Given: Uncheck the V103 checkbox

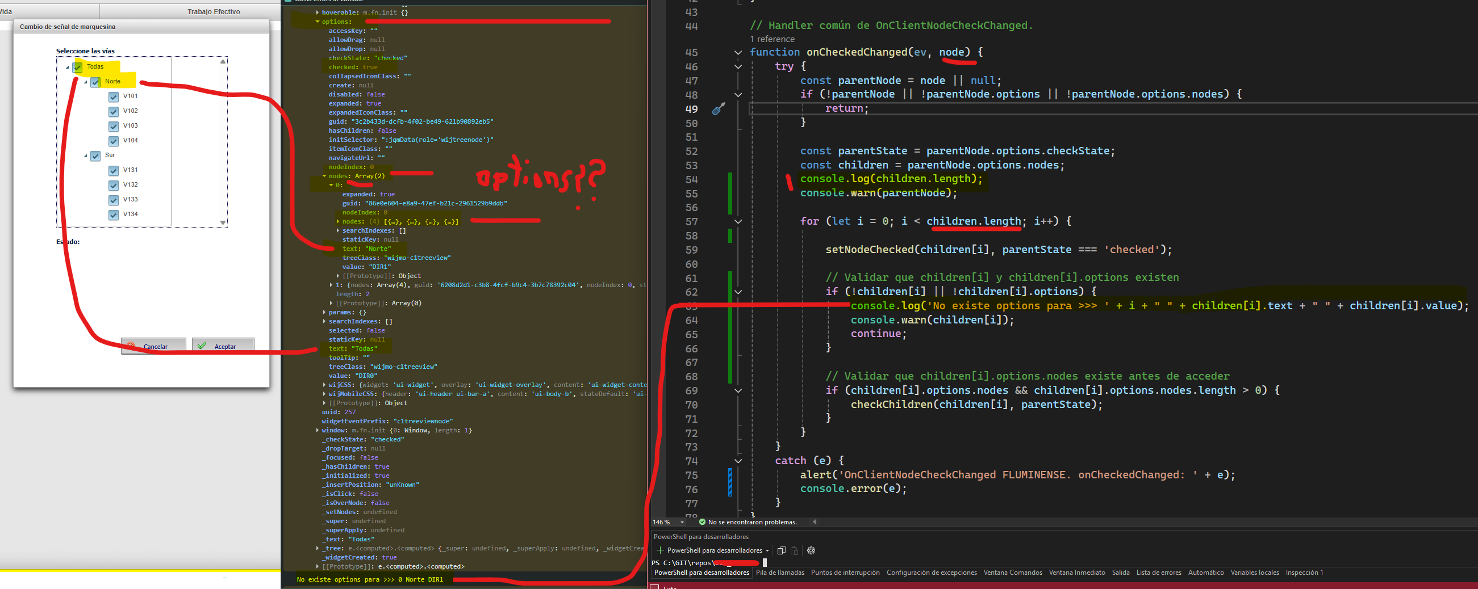Looking at the screenshot, I should [x=114, y=126].
